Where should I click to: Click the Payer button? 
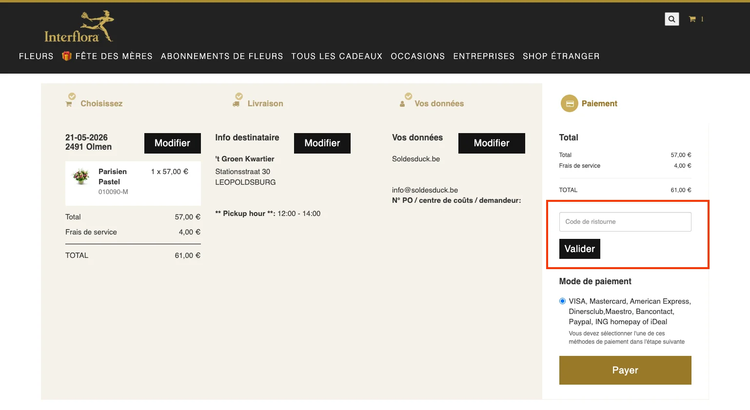pyautogui.click(x=625, y=370)
